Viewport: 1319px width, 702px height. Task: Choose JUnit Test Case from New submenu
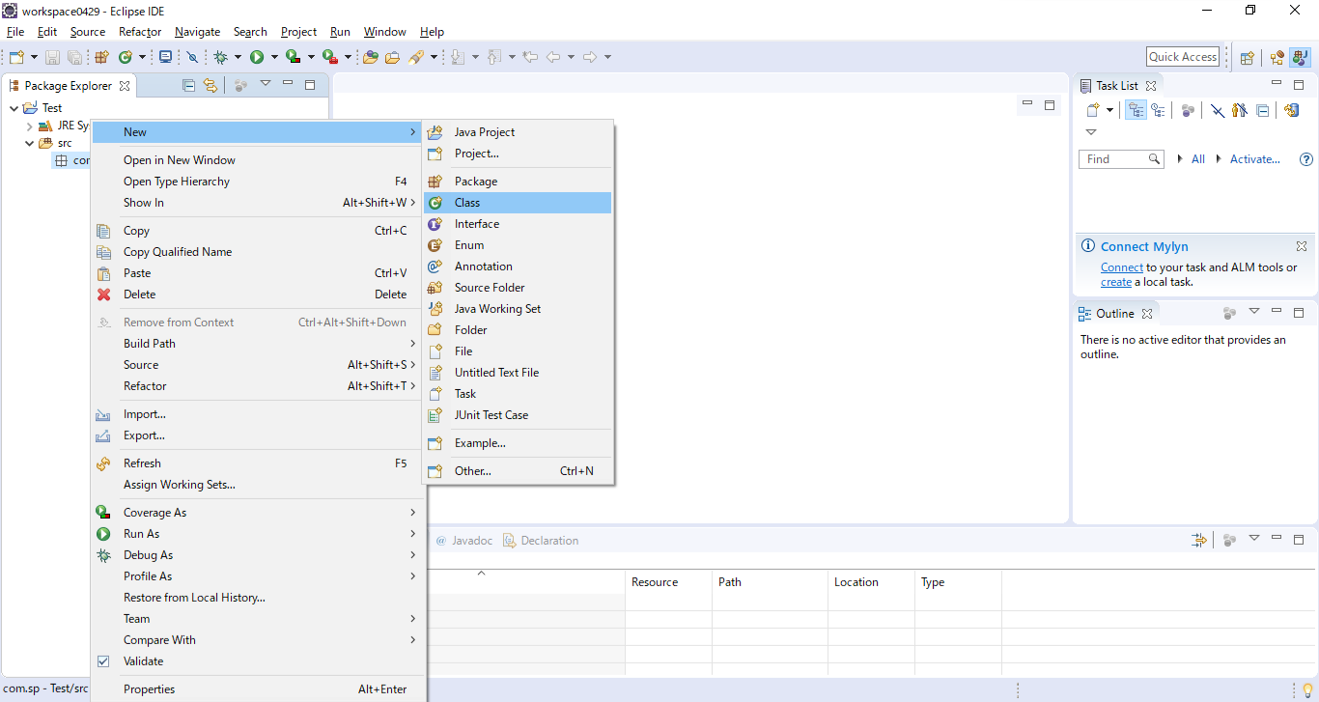click(518, 415)
